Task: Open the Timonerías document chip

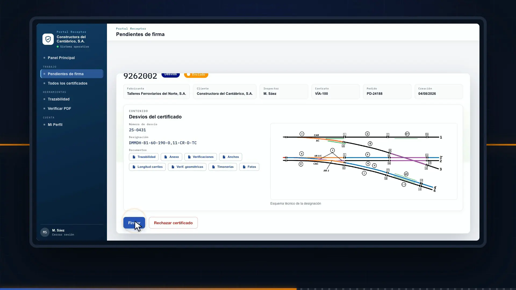Action: (223, 167)
